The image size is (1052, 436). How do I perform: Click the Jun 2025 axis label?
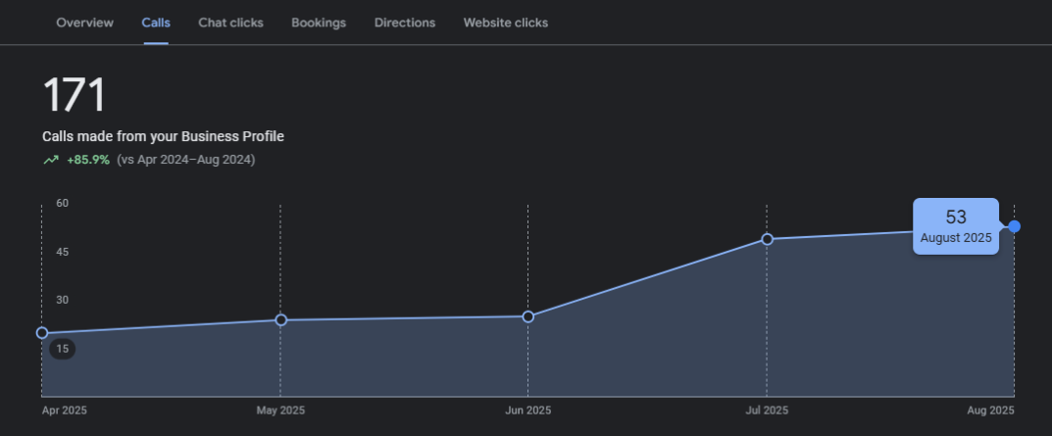click(x=527, y=410)
